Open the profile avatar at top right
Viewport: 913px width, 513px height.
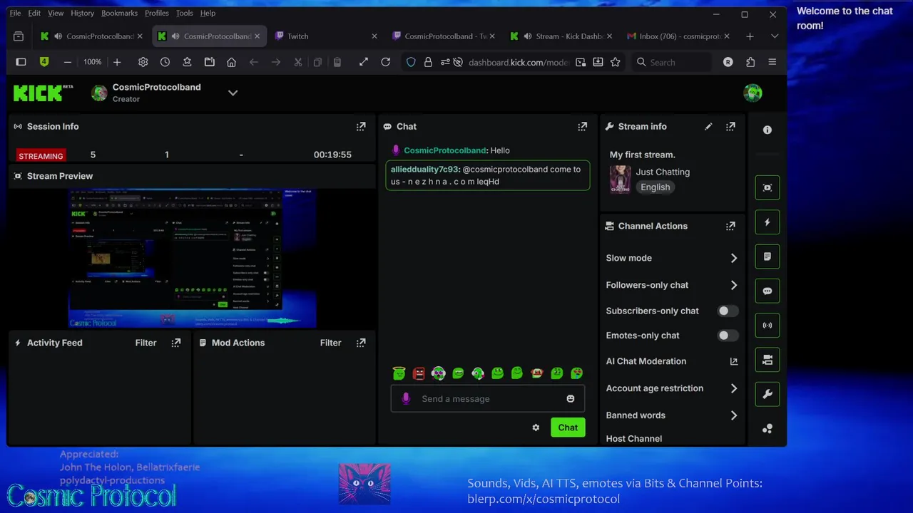click(753, 93)
